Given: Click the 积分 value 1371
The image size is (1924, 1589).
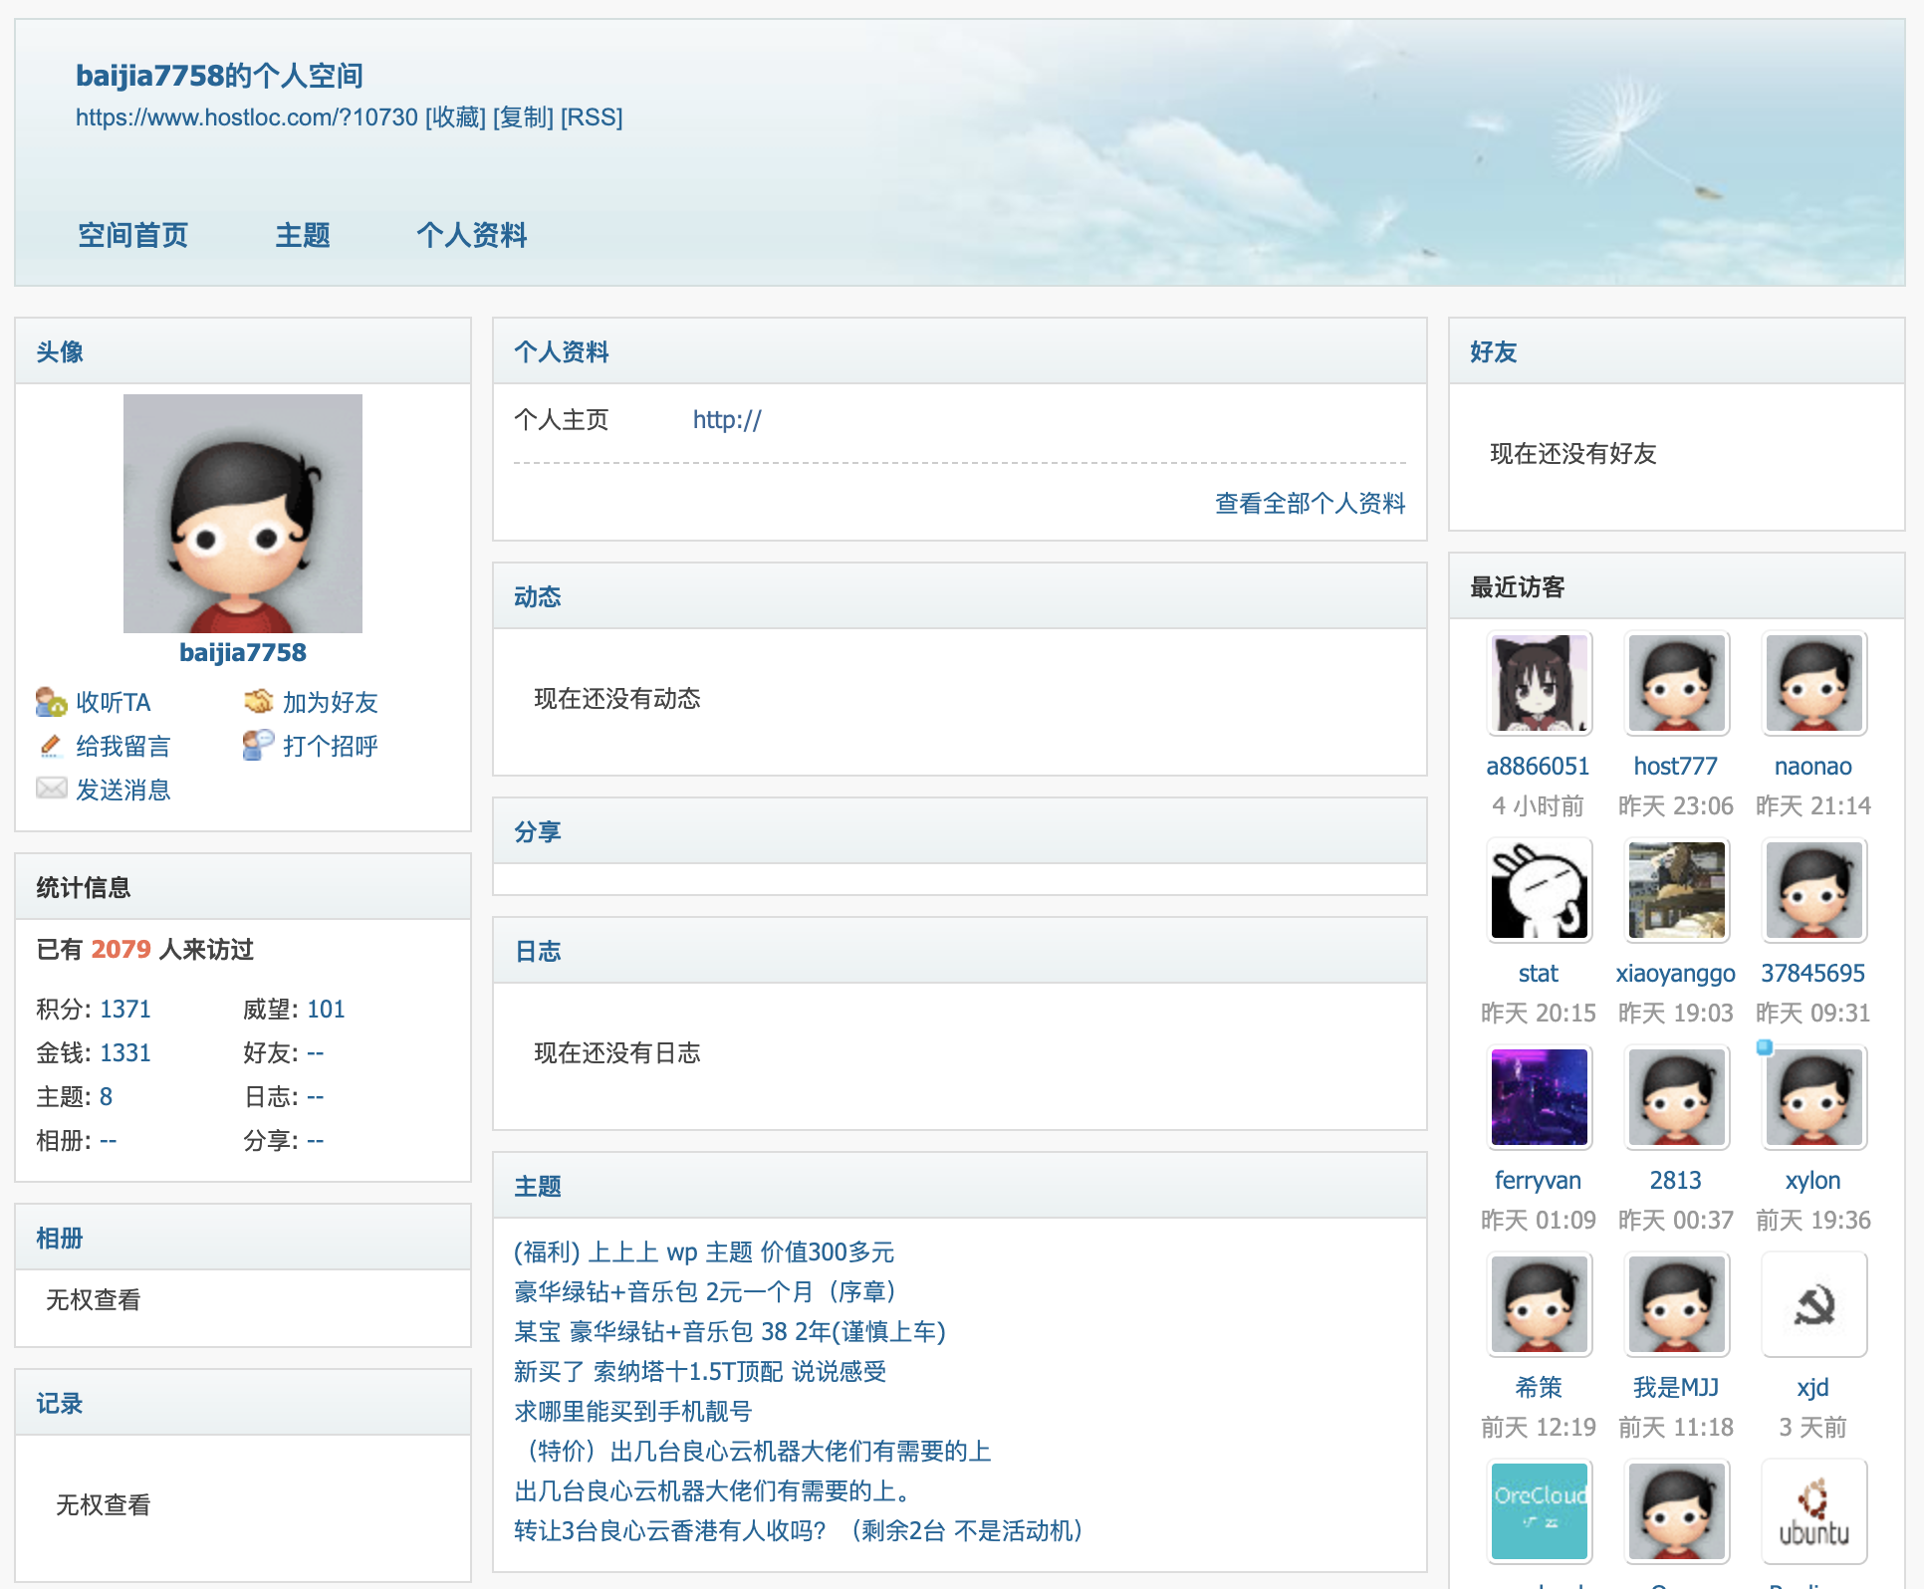Looking at the screenshot, I should click(x=125, y=1010).
